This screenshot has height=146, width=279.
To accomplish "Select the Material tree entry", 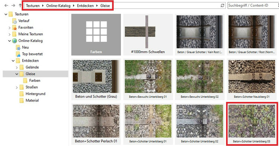I will 32,100.
